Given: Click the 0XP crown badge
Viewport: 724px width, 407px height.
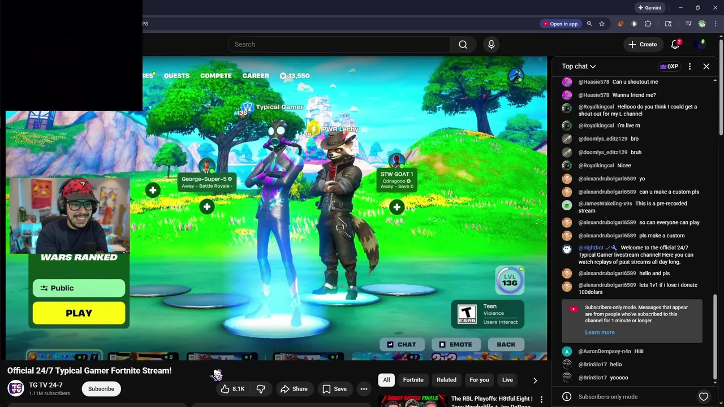Looking at the screenshot, I should coord(669,67).
